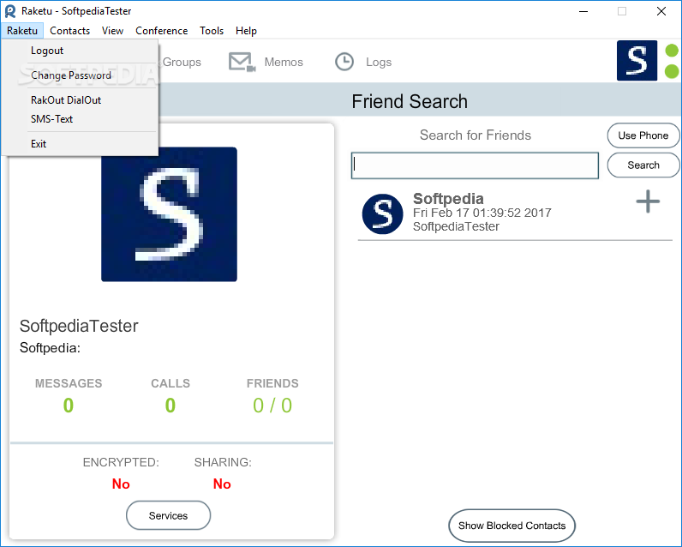
Task: Switch to the Logs tab label
Action: coord(379,63)
